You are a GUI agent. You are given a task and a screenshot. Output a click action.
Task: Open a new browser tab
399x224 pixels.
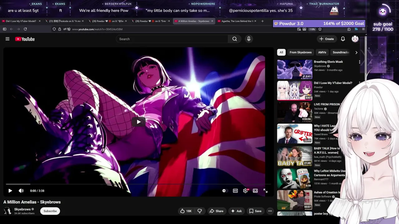coord(262,21)
